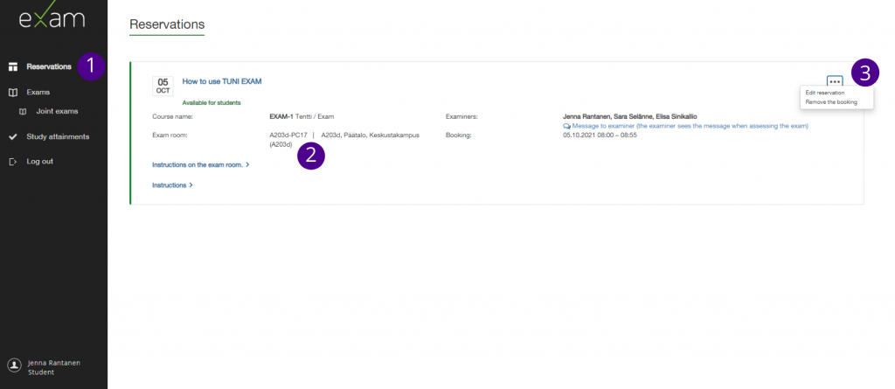The height and width of the screenshot is (389, 895).
Task: Go to Study attainments page
Action: (x=58, y=136)
